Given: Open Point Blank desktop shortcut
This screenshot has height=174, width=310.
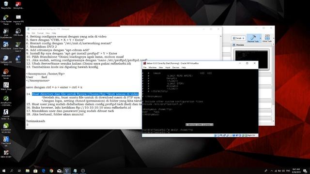Looking at the screenshot, I should (x=6, y=45).
